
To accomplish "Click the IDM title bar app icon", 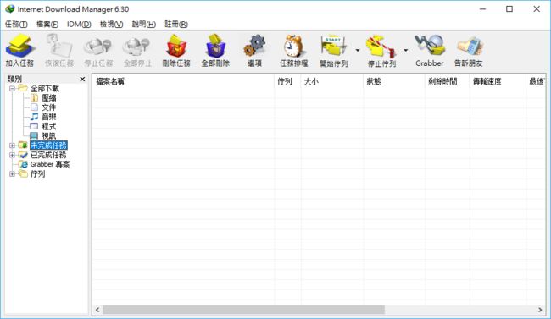I will tap(10, 8).
